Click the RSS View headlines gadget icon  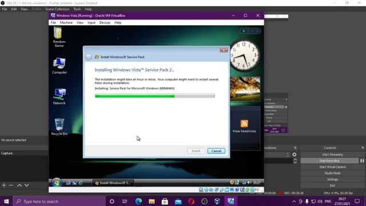(x=244, y=124)
